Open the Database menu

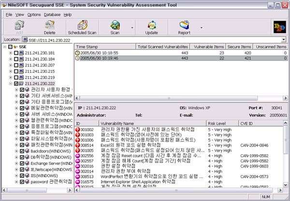click(x=52, y=14)
